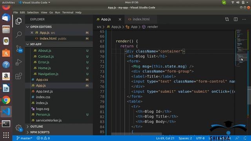Click errors and warnings status indicator
The height and width of the screenshot is (141, 251).
click(43, 138)
